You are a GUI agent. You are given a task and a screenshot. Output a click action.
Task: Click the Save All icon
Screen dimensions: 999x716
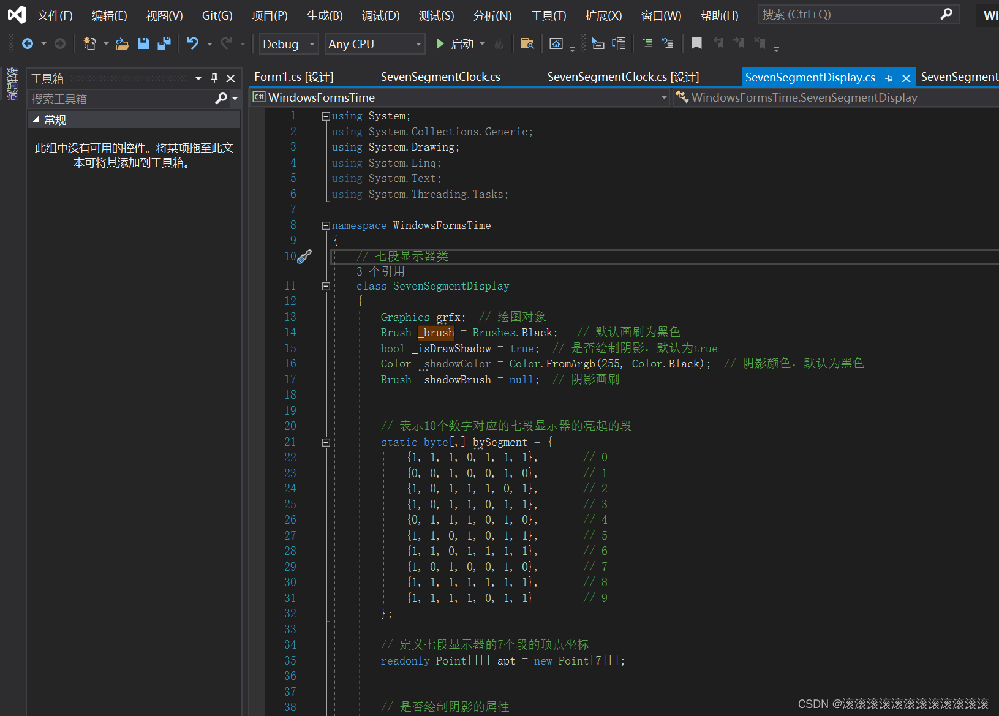point(164,43)
